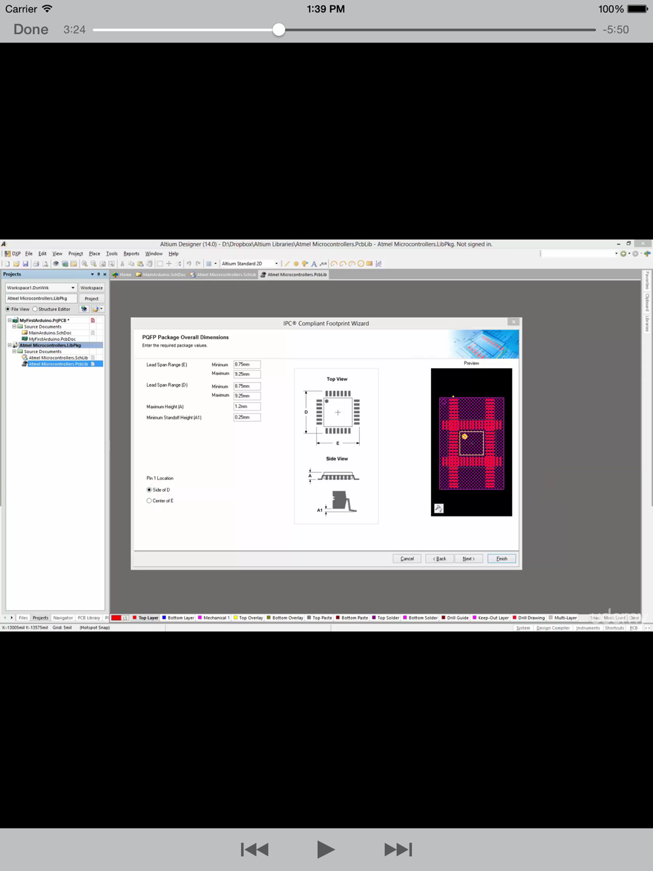Select the place full circle tool
The image size is (653, 871).
(360, 264)
